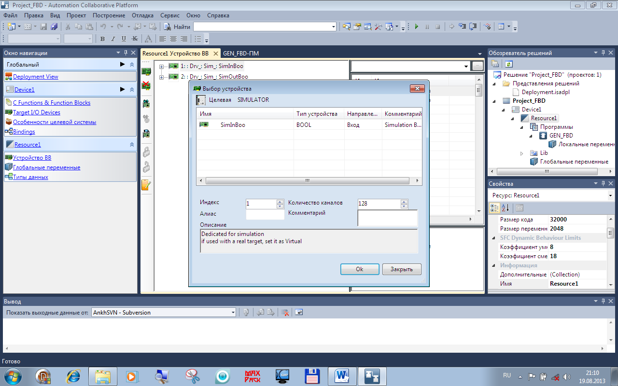Switch to the GEN_FBD-ПМ tab
The height and width of the screenshot is (386, 618).
241,54
